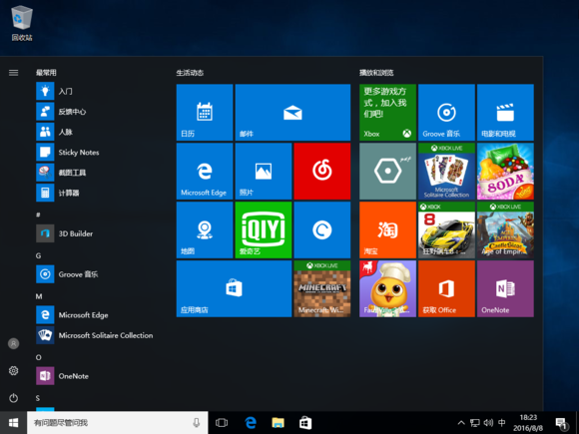Viewport: 579px width, 434px height.
Task: Switch the 中 input method indicator
Action: 502,423
